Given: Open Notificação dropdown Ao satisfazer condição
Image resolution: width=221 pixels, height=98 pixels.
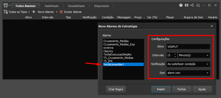Looking at the screenshot, I should 188,64.
